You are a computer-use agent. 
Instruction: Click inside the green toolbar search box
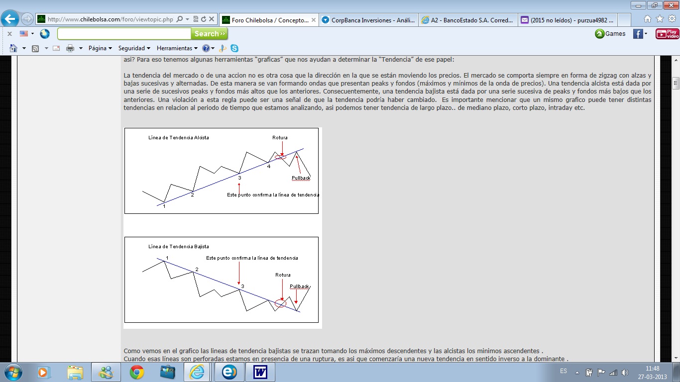[124, 34]
